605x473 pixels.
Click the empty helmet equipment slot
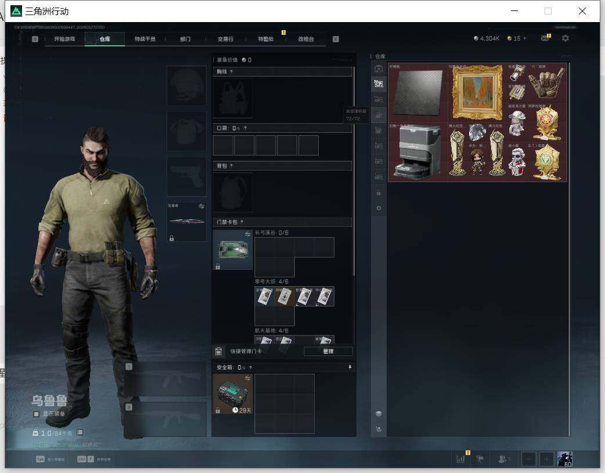(186, 85)
